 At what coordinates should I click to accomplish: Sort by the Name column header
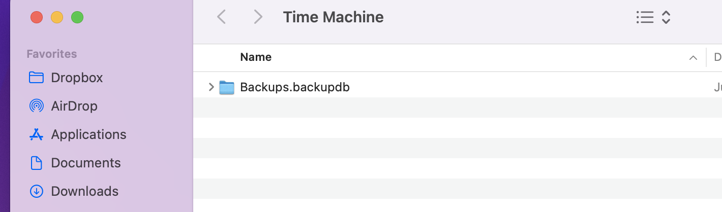click(x=256, y=57)
